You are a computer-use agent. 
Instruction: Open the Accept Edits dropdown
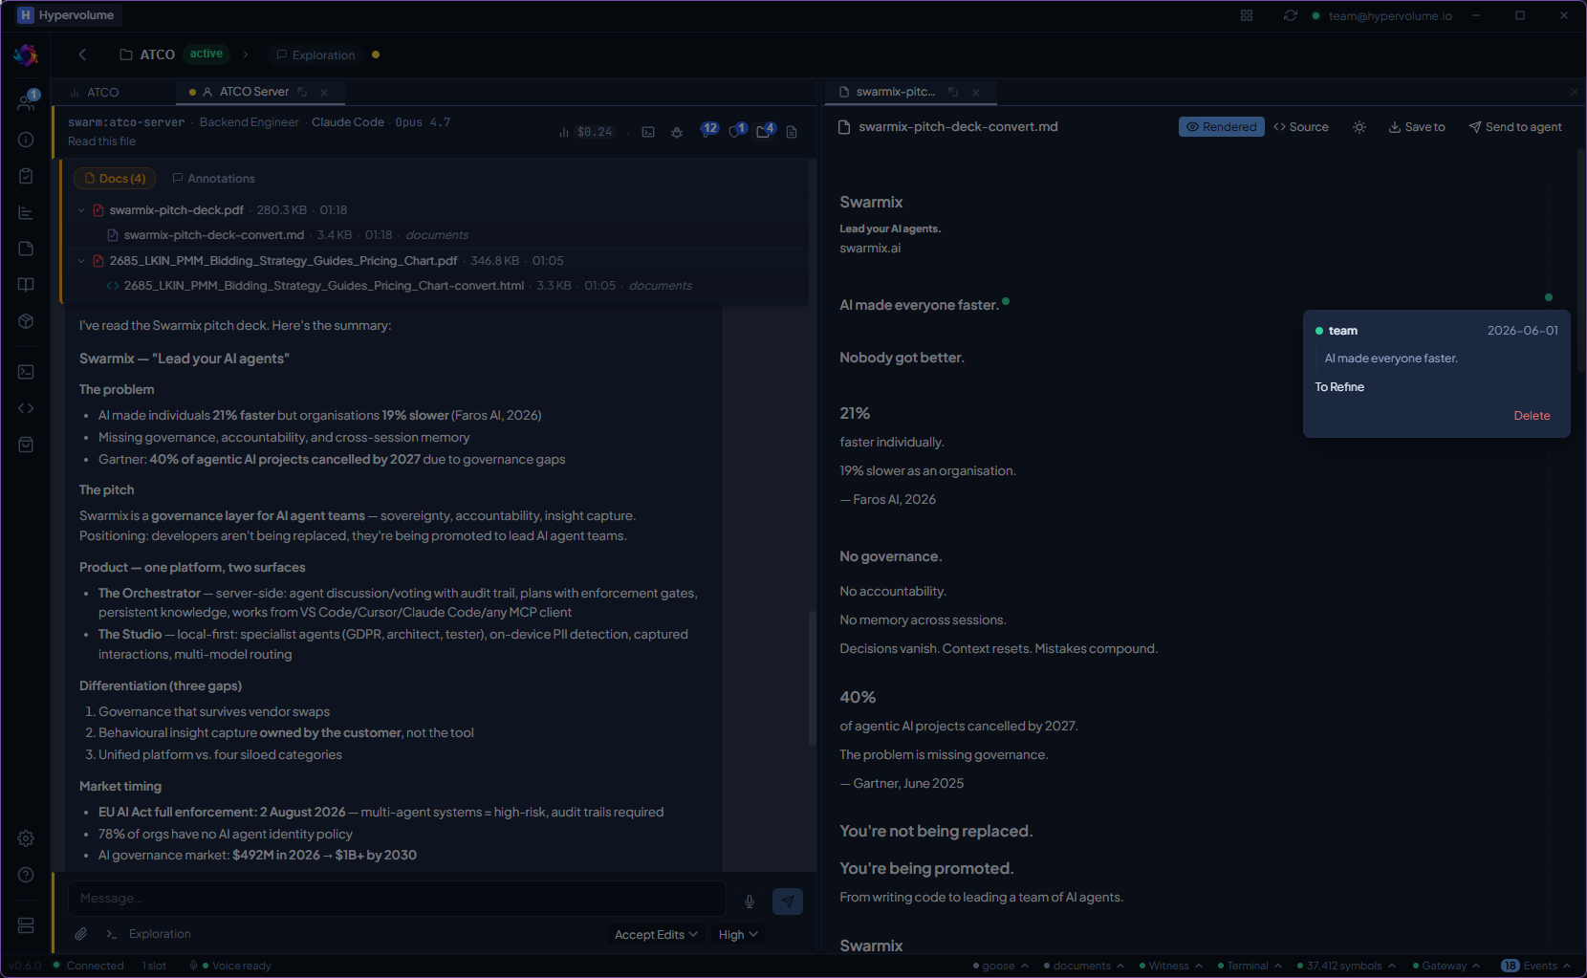656,935
